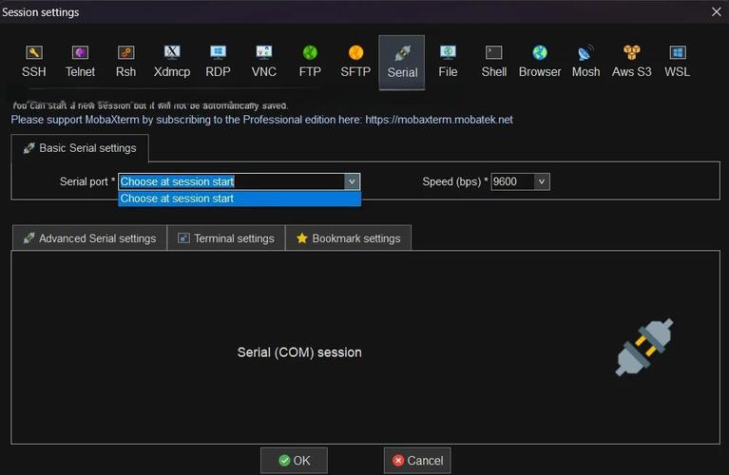Click the Cancel button

pyautogui.click(x=417, y=461)
